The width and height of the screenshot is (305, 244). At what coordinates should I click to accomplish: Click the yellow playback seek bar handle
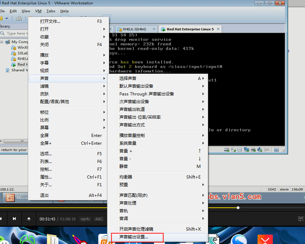click(238, 208)
